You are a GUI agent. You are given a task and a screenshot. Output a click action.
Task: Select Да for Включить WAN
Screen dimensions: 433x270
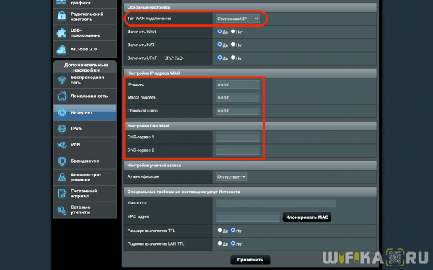219,32
